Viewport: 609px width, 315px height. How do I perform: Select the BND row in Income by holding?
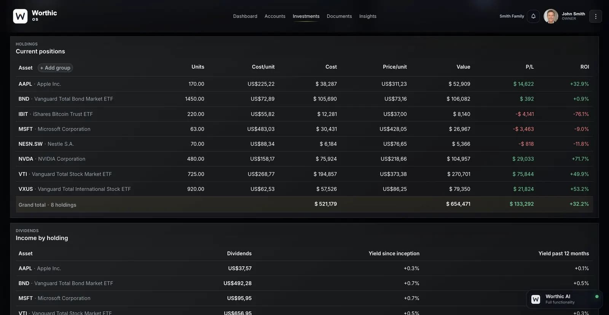pos(304,283)
